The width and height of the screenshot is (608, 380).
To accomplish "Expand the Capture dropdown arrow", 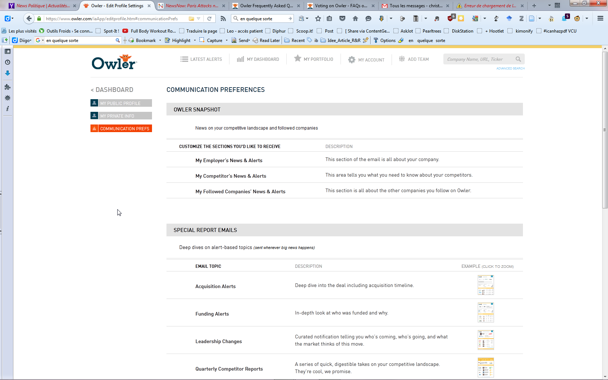I will click(227, 41).
